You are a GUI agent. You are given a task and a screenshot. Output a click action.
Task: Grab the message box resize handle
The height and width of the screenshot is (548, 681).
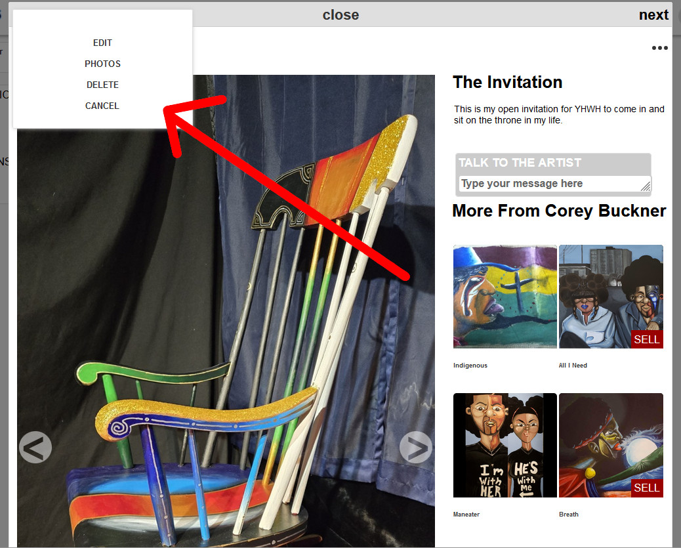(646, 186)
